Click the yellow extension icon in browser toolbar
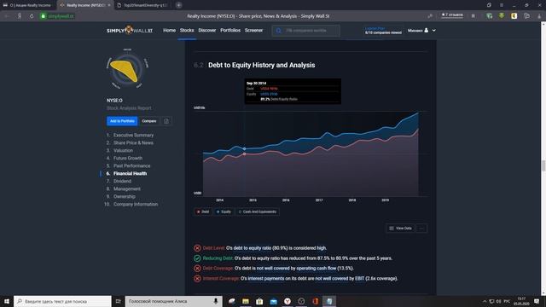 tap(514, 16)
